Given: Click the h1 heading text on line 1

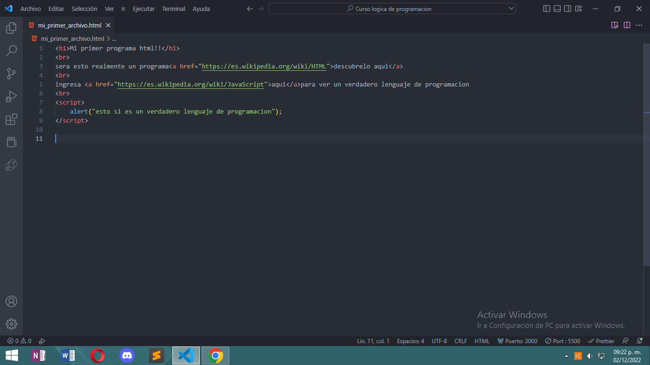Looking at the screenshot, I should 116,48.
